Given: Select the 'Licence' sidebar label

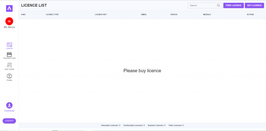Looking at the screenshot, I should click(x=9, y=49).
